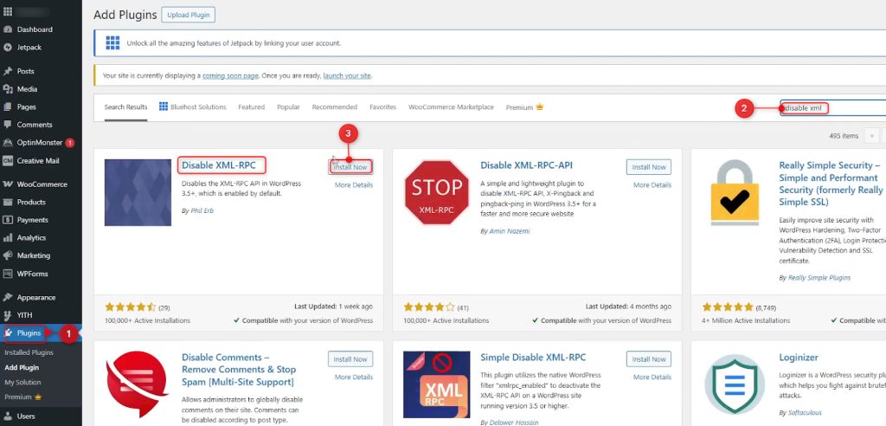
Task: Click the grid icon at top-left of admin bar
Action: click(7, 11)
